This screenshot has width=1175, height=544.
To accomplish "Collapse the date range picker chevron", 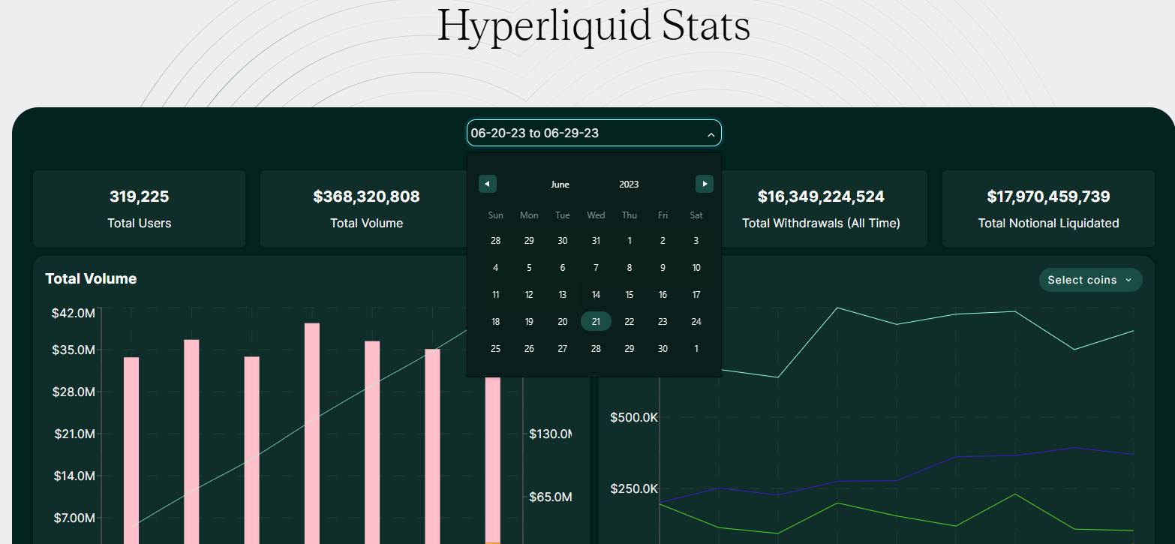I will click(x=711, y=134).
